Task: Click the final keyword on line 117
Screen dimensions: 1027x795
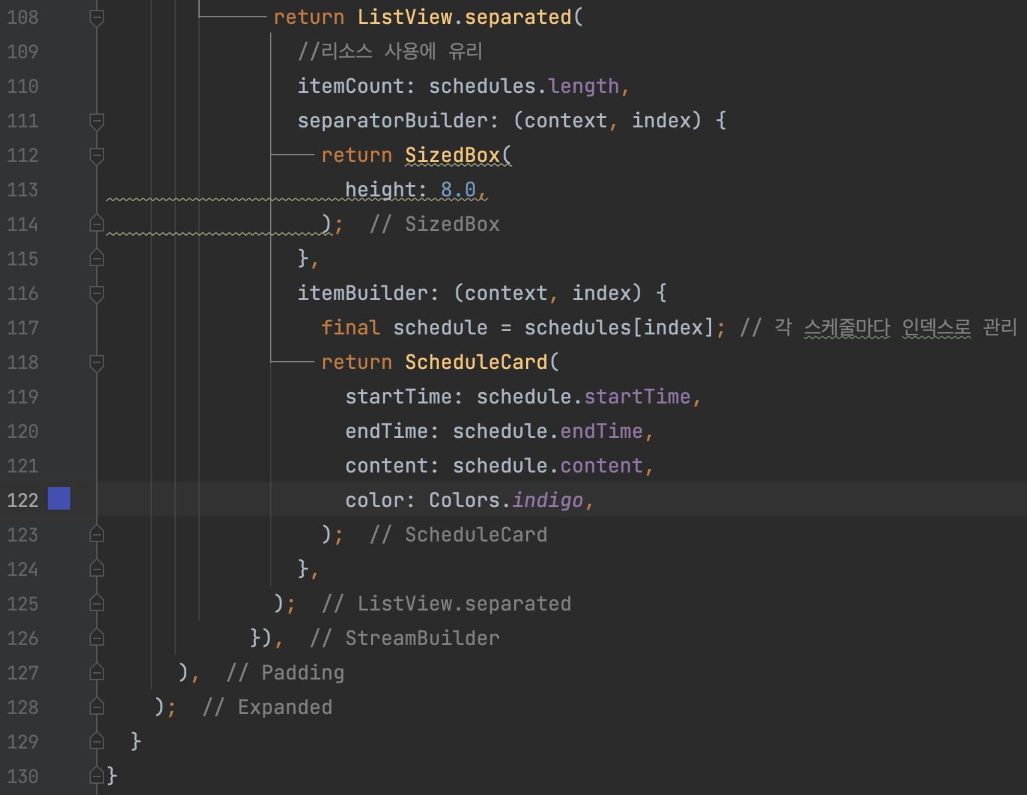Action: [x=351, y=328]
